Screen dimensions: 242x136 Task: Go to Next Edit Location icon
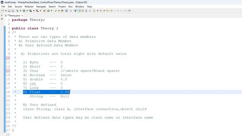pyautogui.click(x=111, y=11)
